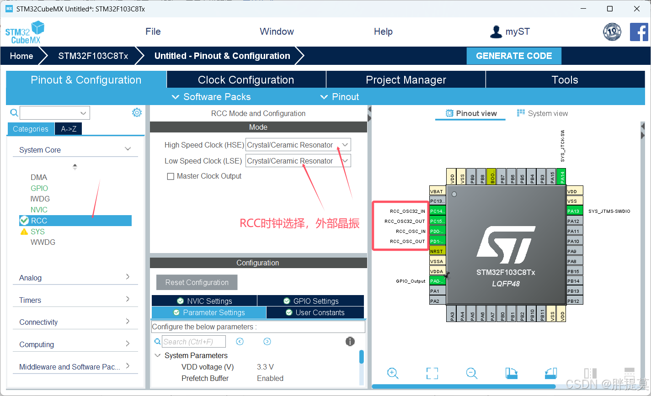Click the PA13 pin on the chip
Image resolution: width=651 pixels, height=396 pixels.
click(575, 211)
